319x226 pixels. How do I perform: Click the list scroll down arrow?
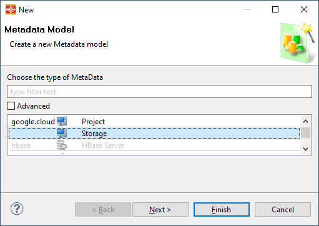click(x=305, y=149)
